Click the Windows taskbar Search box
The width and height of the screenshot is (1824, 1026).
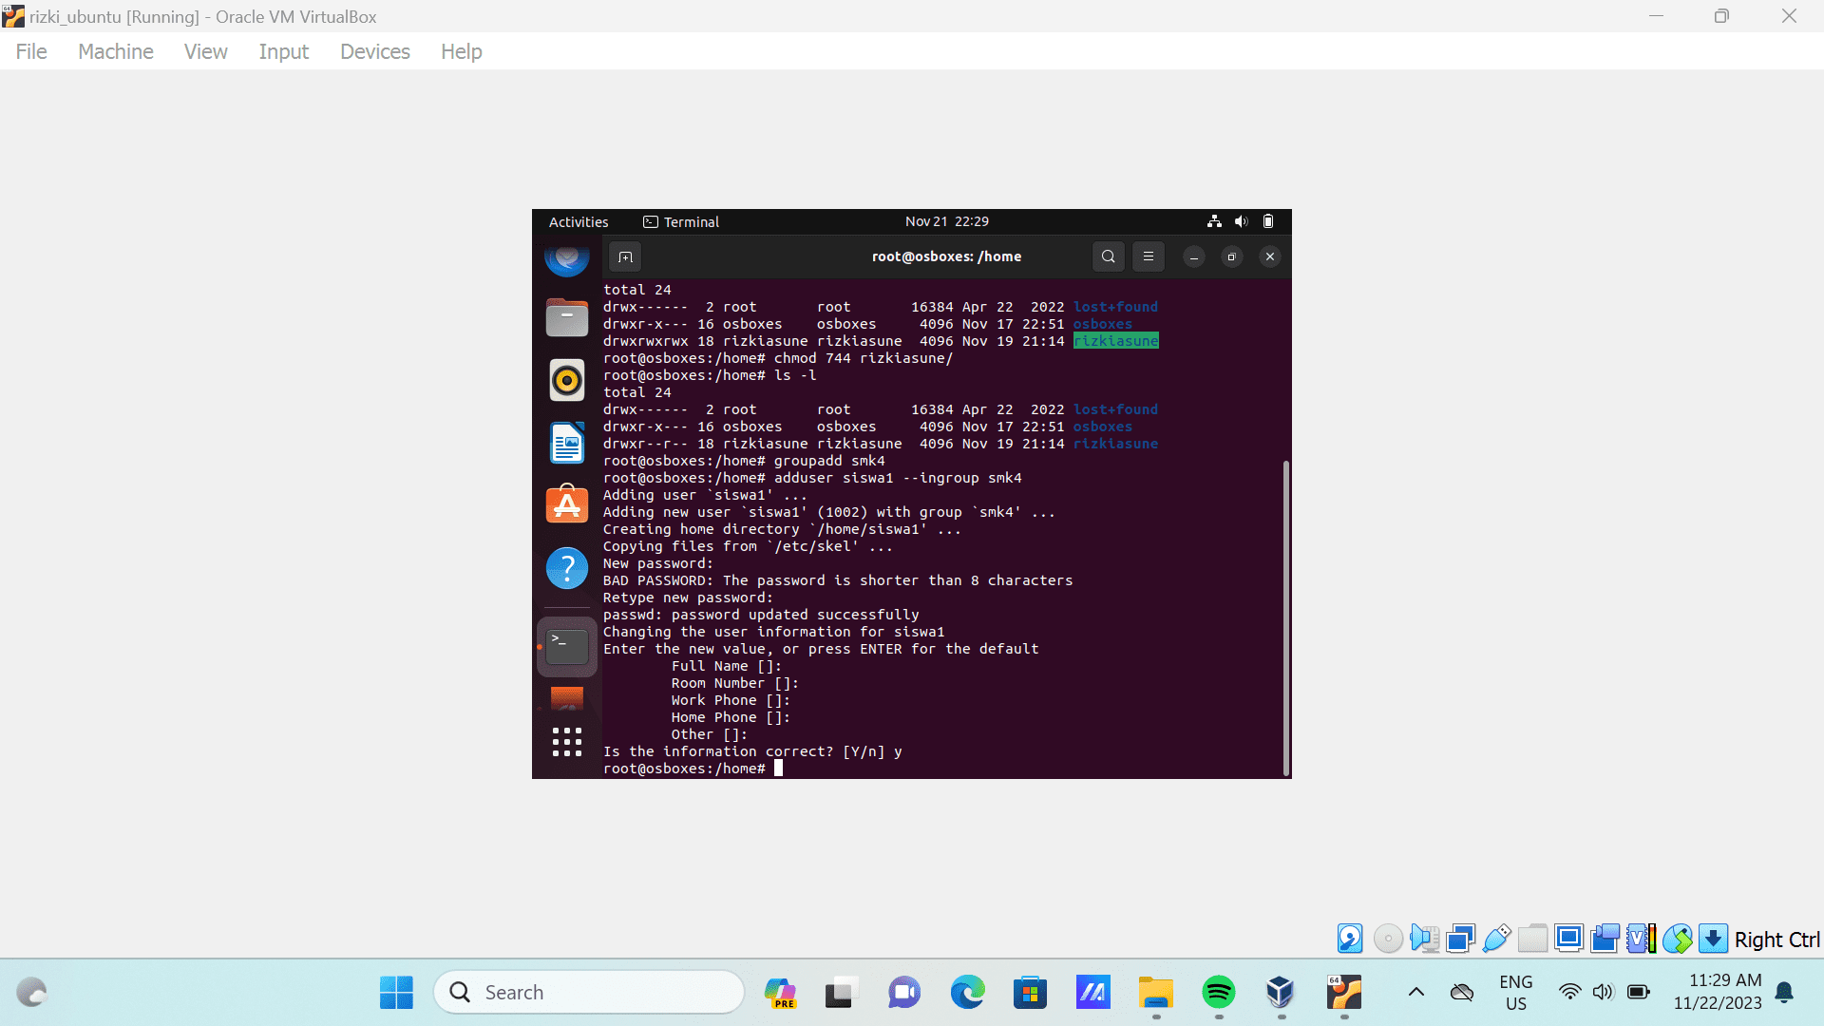[589, 993]
